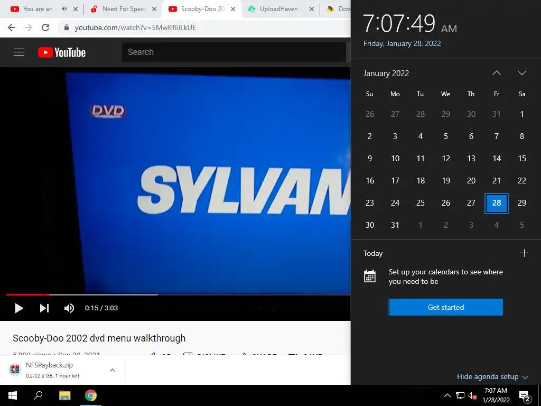Open the muted speaker tray icon
The height and width of the screenshot is (406, 541).
(x=472, y=395)
